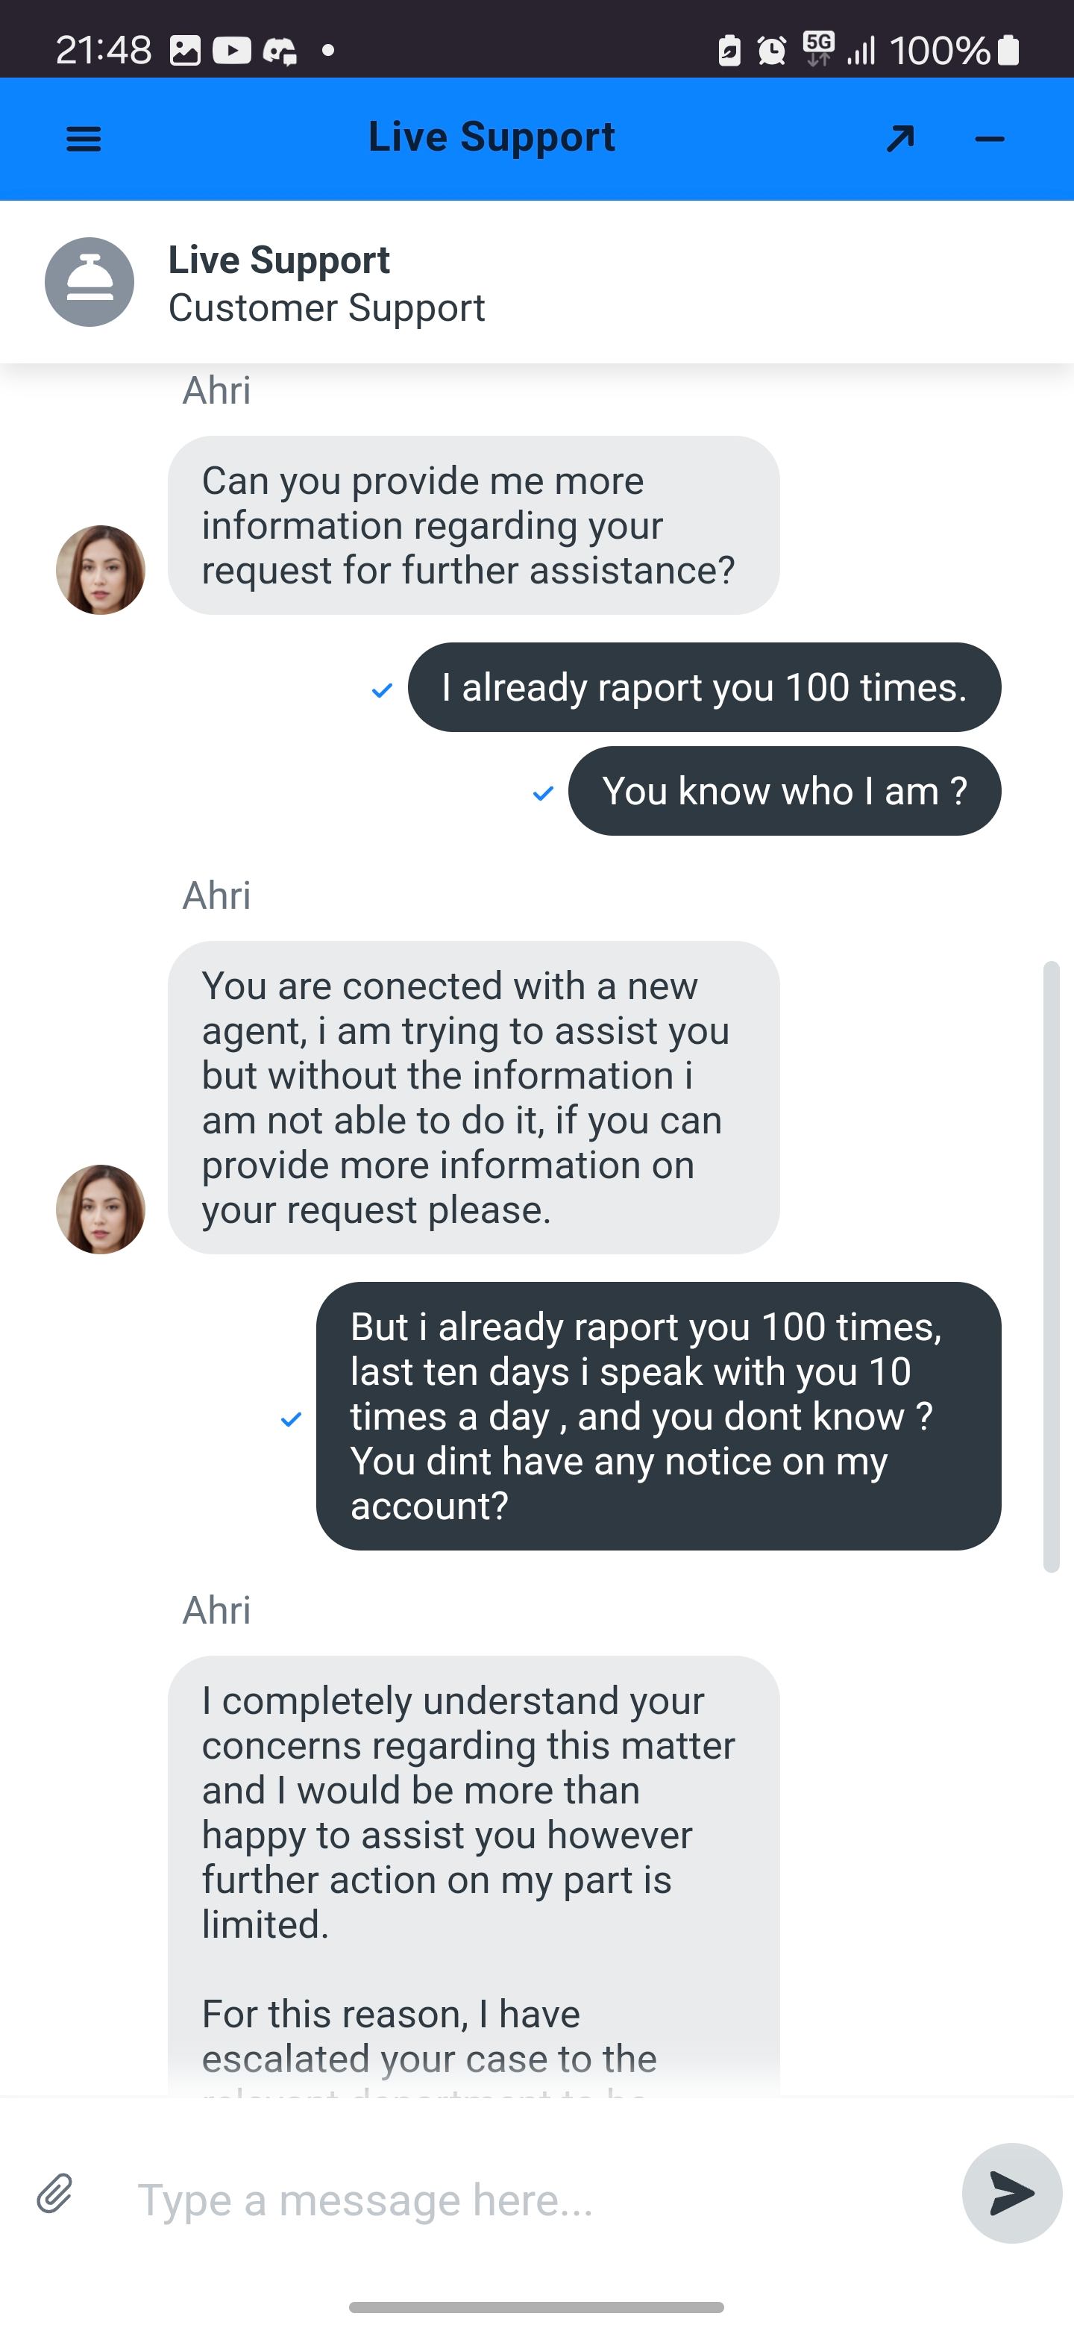The height and width of the screenshot is (2328, 1074).
Task: Tap Ahri's avatar beside 'new agent' message
Action: click(x=100, y=1210)
